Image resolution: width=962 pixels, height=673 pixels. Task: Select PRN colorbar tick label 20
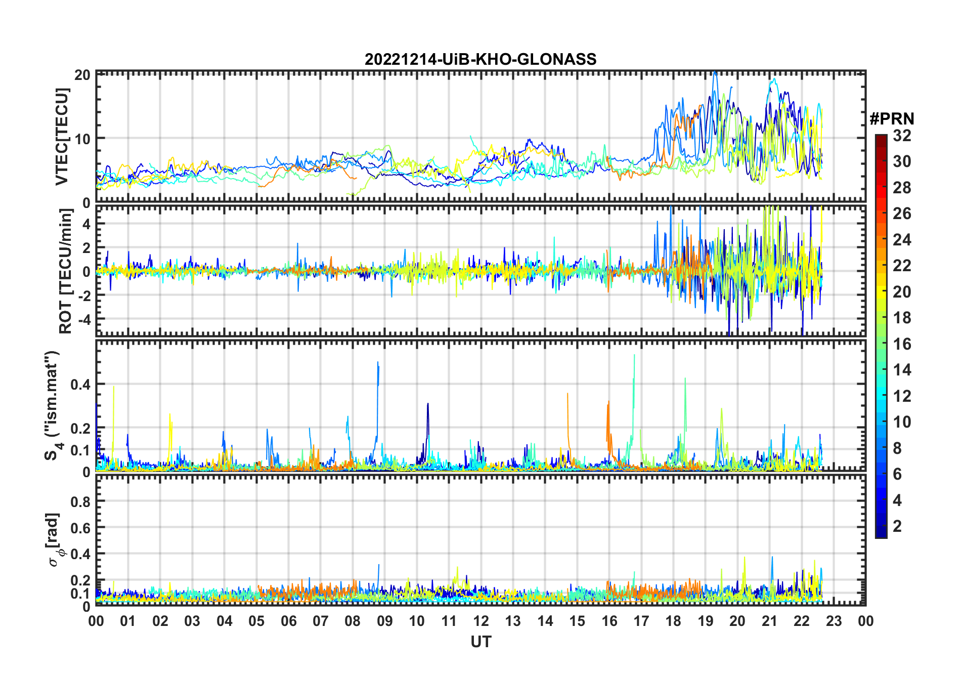(x=902, y=292)
